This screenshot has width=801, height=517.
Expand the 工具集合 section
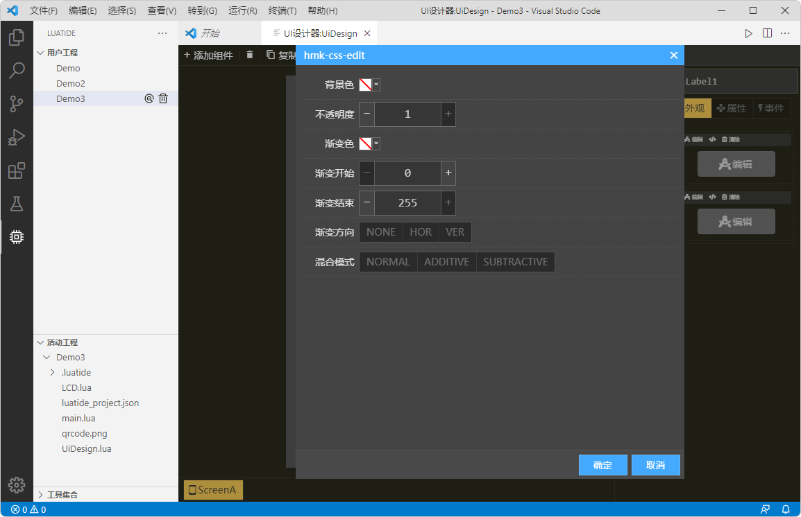tap(40, 495)
